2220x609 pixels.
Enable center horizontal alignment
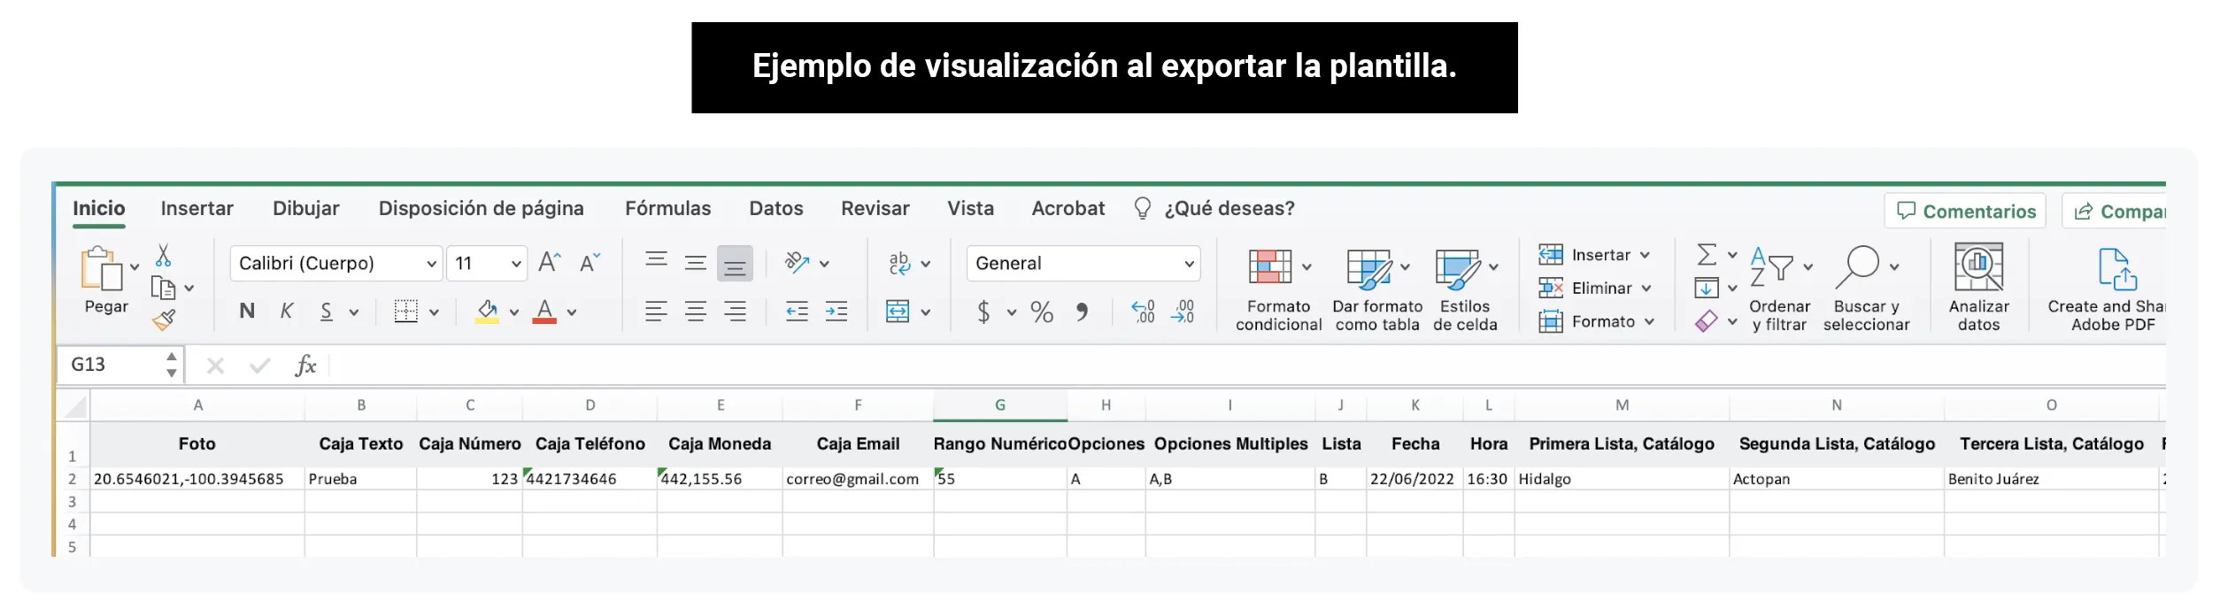click(x=696, y=312)
